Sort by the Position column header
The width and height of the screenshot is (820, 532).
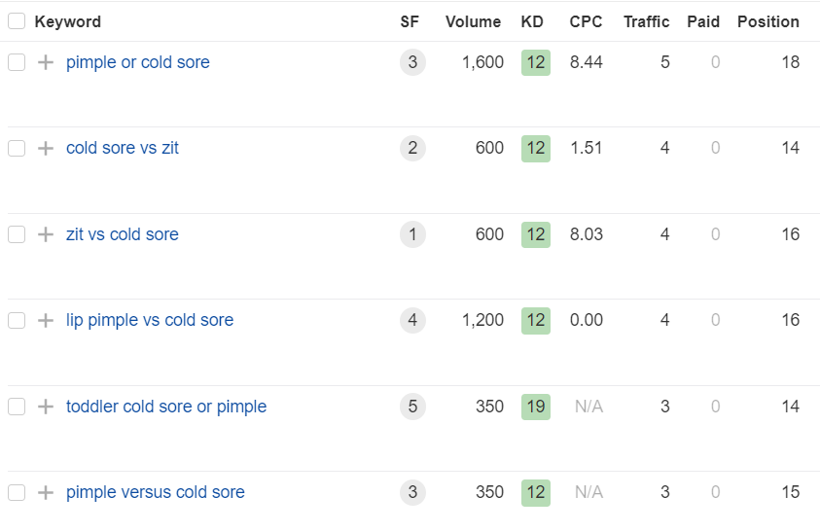point(767,21)
